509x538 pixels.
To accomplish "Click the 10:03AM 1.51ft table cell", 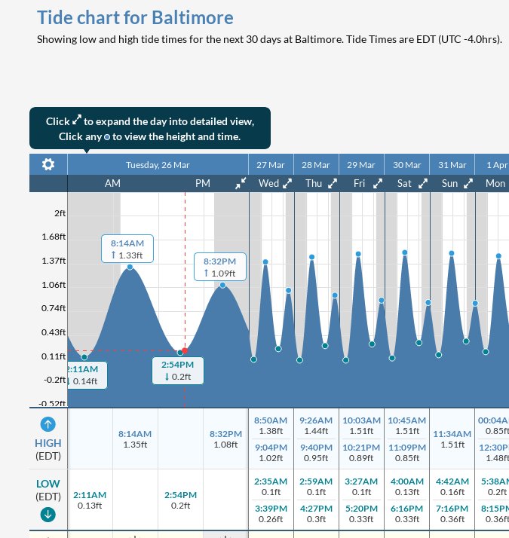I will [x=361, y=426].
